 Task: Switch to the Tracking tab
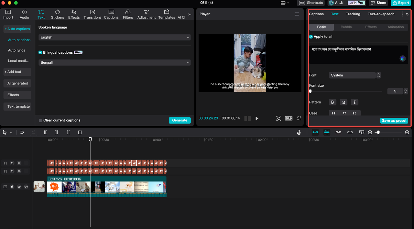click(353, 14)
